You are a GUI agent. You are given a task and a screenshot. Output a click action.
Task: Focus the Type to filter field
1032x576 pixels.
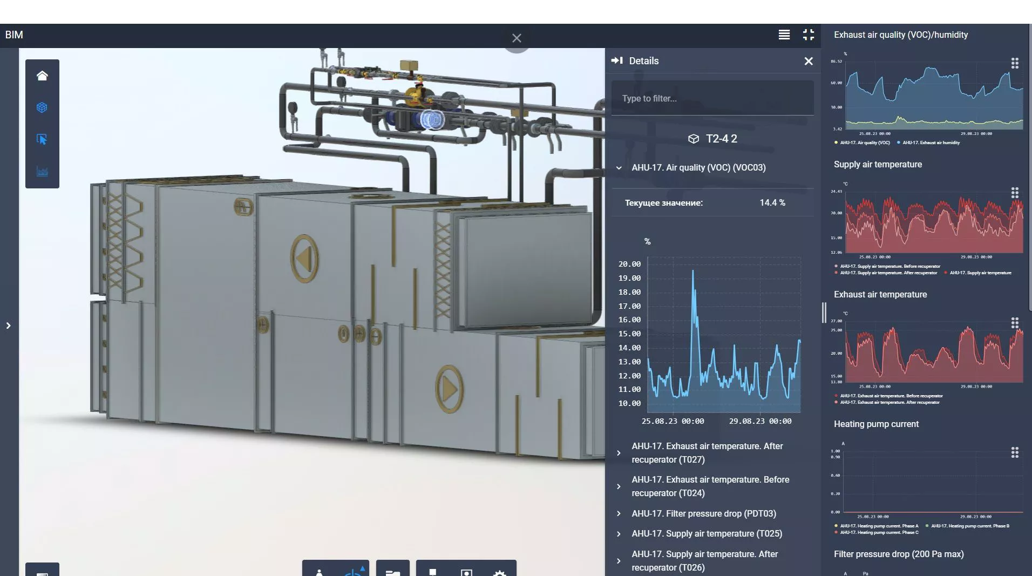click(712, 98)
